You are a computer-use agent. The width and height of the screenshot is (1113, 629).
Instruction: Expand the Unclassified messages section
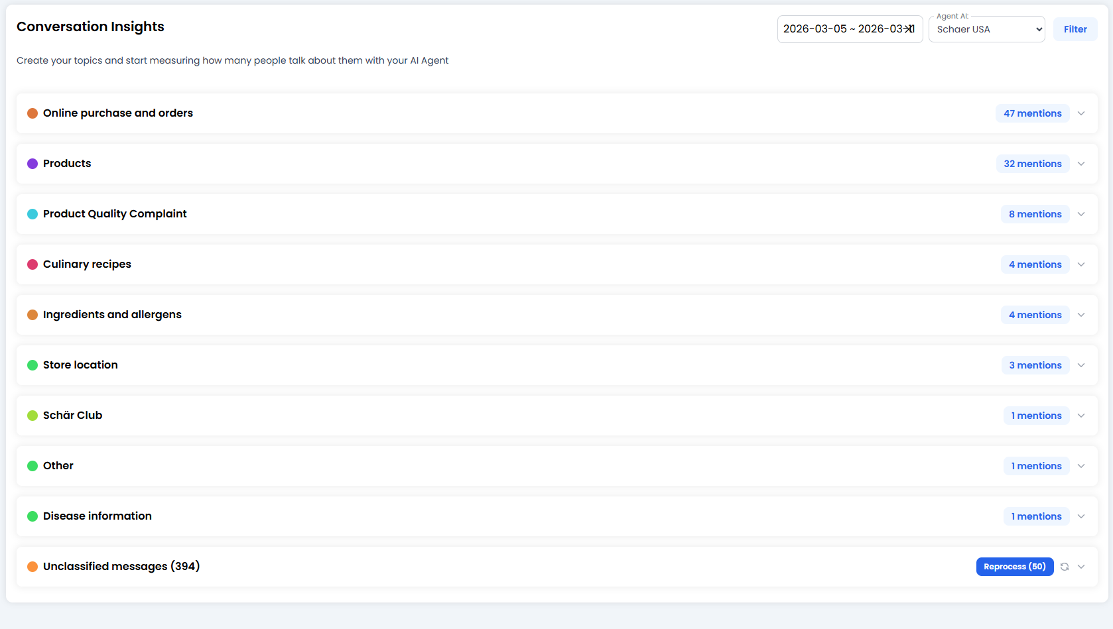[1081, 567]
